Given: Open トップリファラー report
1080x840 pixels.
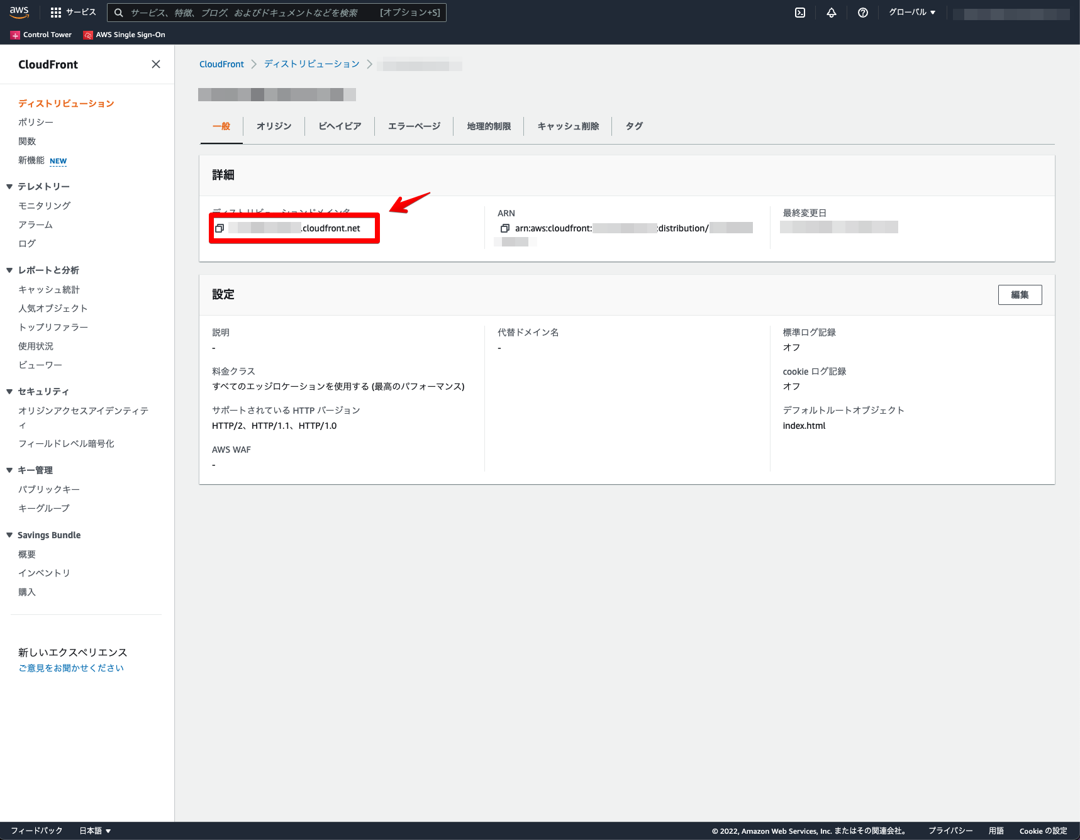Looking at the screenshot, I should point(53,327).
